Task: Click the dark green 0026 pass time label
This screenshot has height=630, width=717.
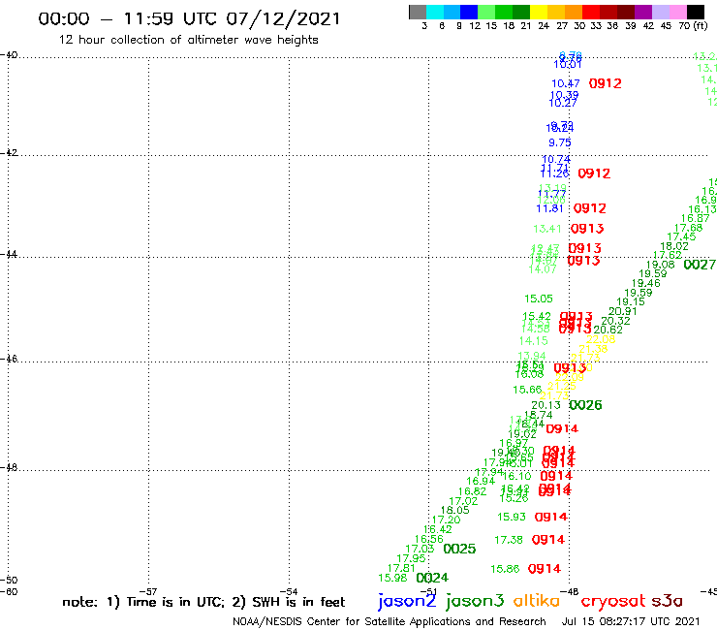Action: point(586,405)
